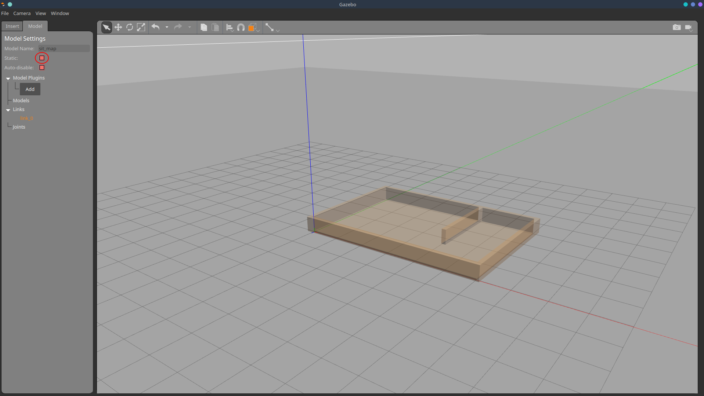The image size is (704, 396).
Task: Activate the rotate mode tool
Action: pos(130,27)
